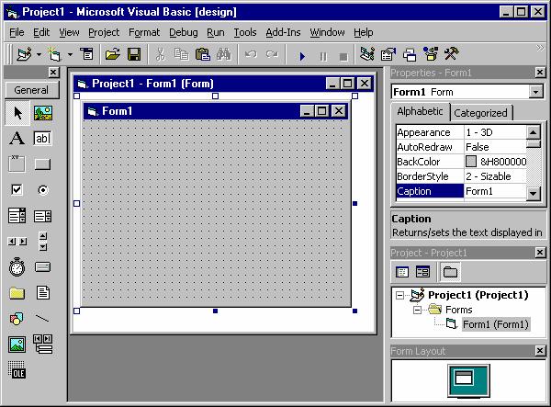The height and width of the screenshot is (407, 551).
Task: Click the Find binoculars icon
Action: [x=224, y=54]
